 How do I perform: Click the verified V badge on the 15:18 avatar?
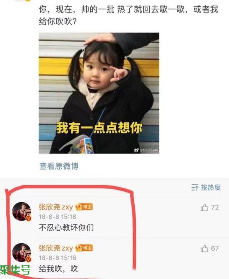pyautogui.click(x=28, y=218)
